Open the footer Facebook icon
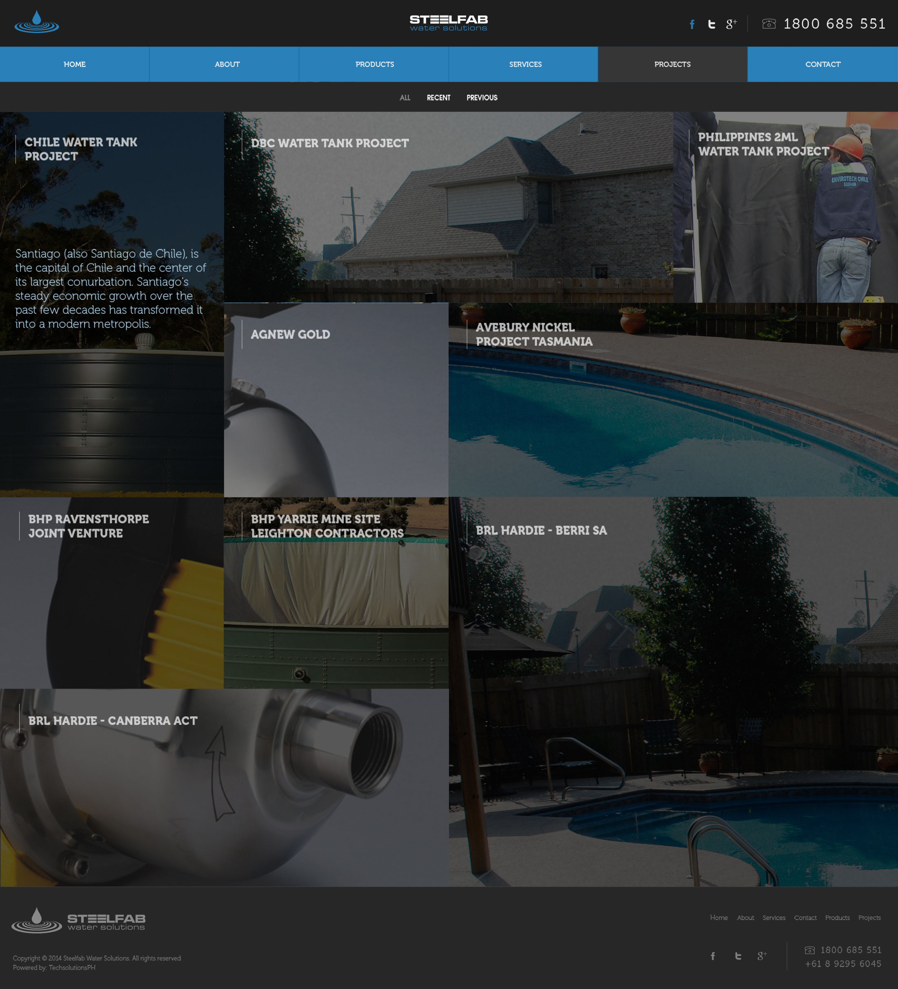 (x=713, y=956)
